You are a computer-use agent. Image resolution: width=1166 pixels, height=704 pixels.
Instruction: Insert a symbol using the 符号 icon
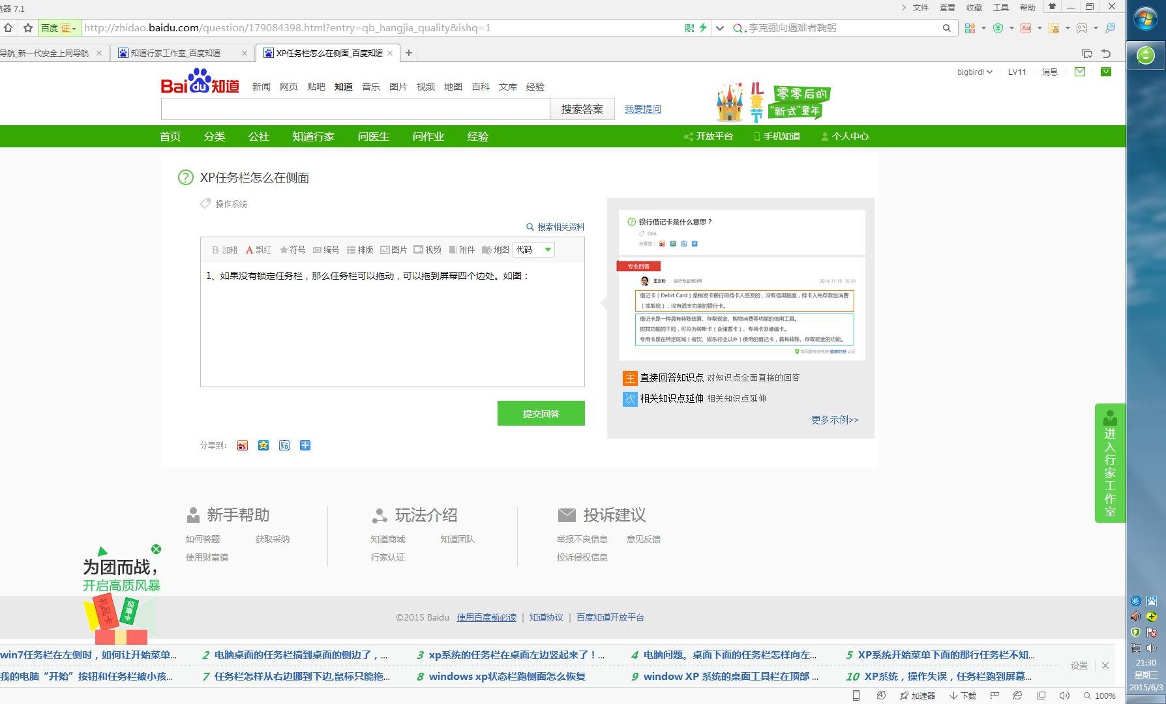point(291,249)
